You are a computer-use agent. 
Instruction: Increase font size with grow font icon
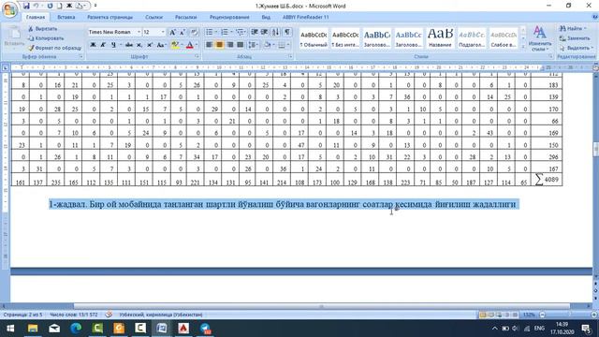(x=172, y=32)
